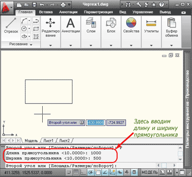Switch to the Параметризация ribbon tab
The image size is (192, 177).
[x=98, y=12]
